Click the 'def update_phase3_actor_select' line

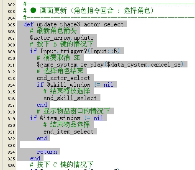point(74,24)
